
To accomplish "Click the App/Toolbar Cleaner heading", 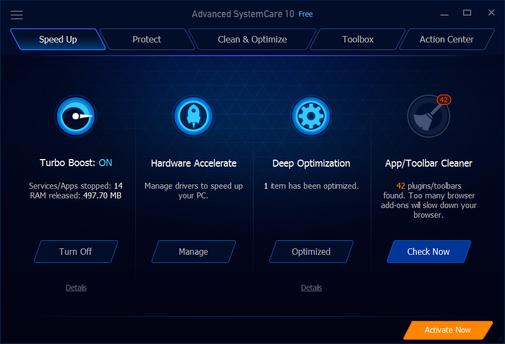I will tap(429, 163).
